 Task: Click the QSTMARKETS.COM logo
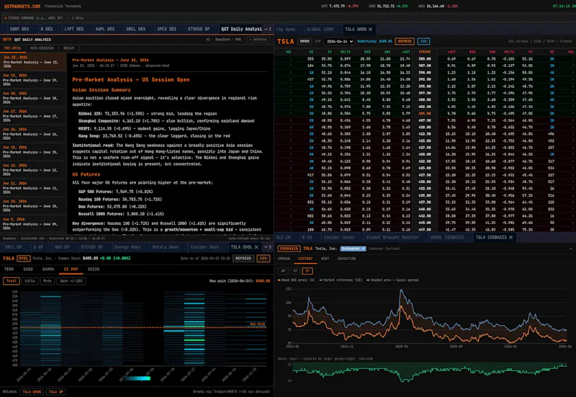pyautogui.click(x=22, y=6)
